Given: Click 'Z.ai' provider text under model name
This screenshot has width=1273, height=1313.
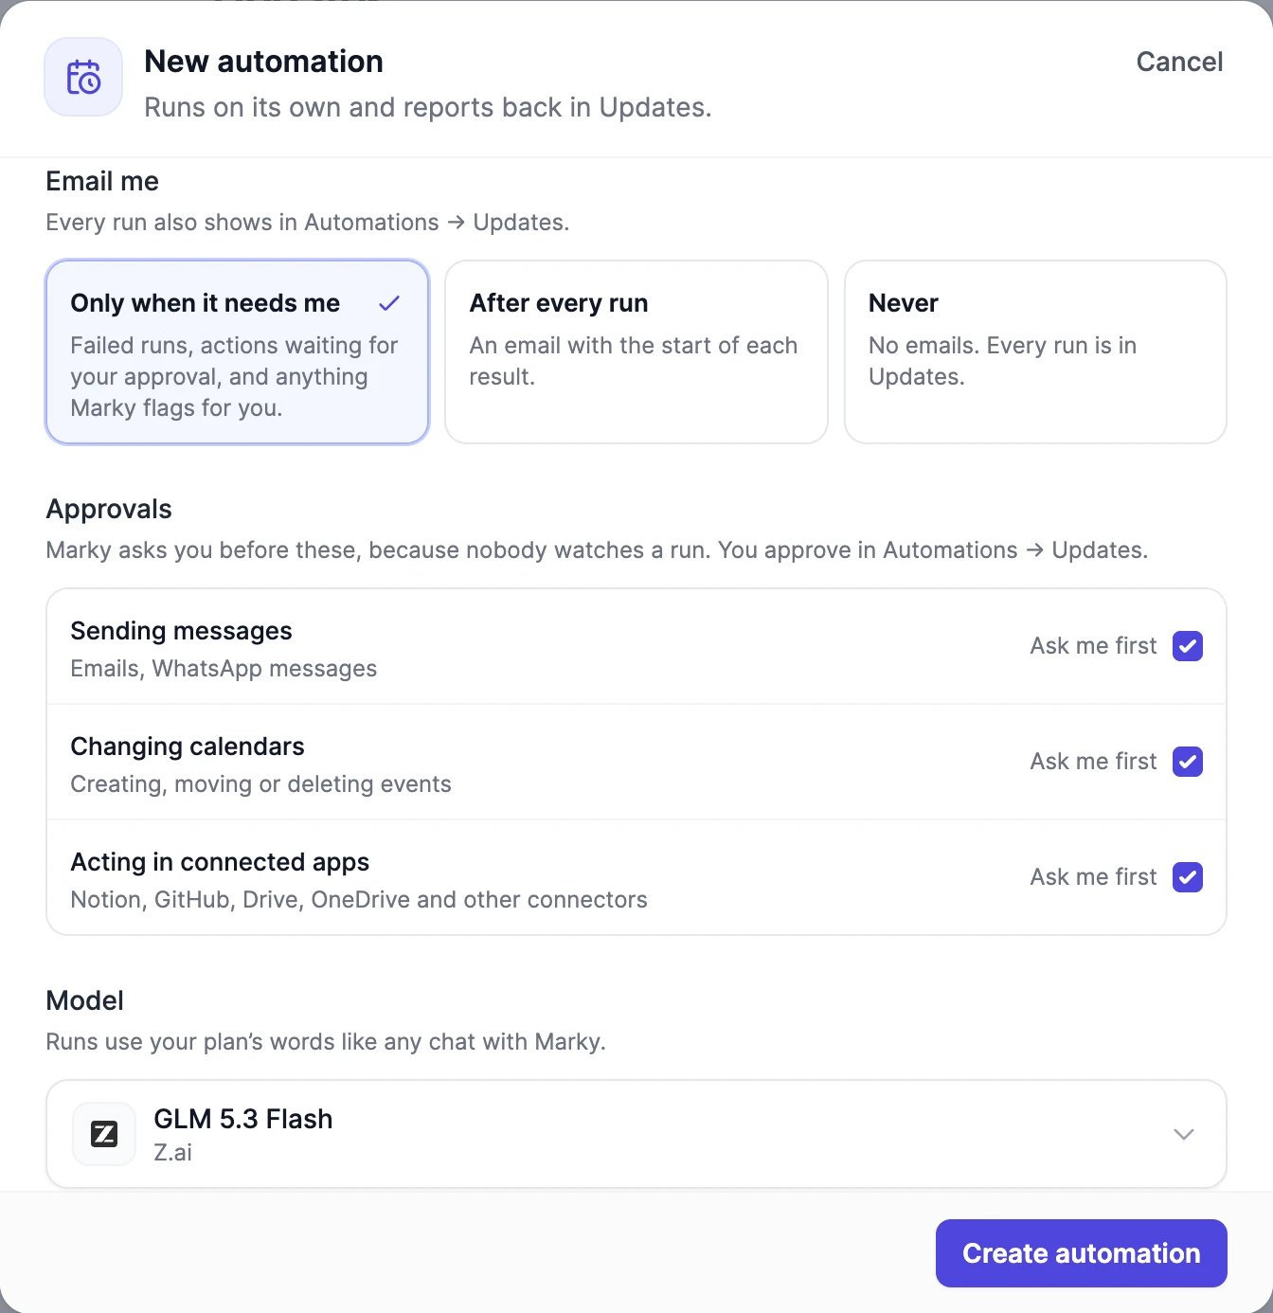Looking at the screenshot, I should (172, 1153).
